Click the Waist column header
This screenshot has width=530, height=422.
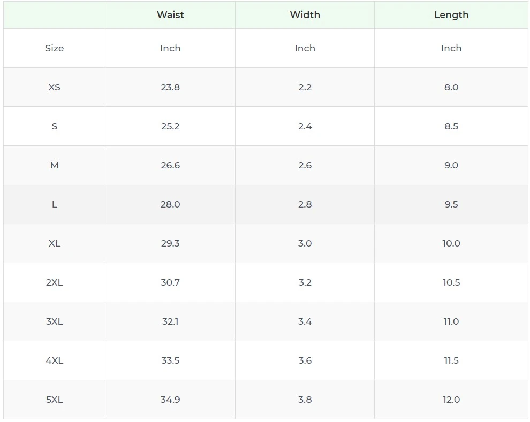(x=170, y=15)
